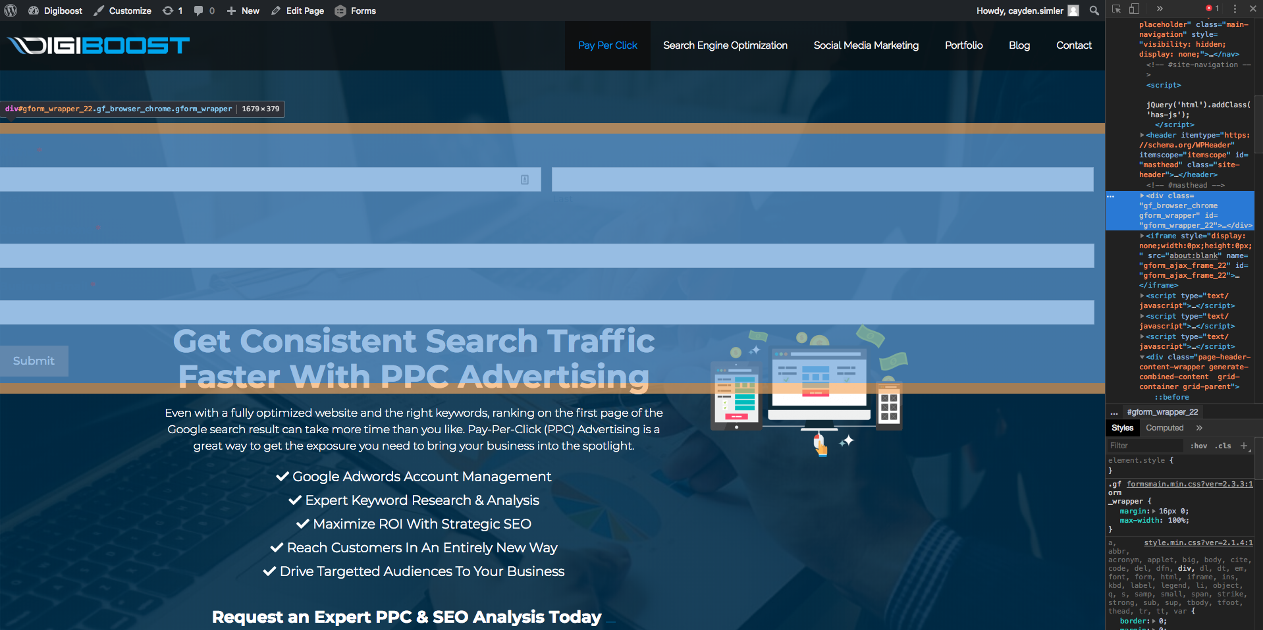
Task: Click the max-width: 100% declaration
Action: (1154, 520)
